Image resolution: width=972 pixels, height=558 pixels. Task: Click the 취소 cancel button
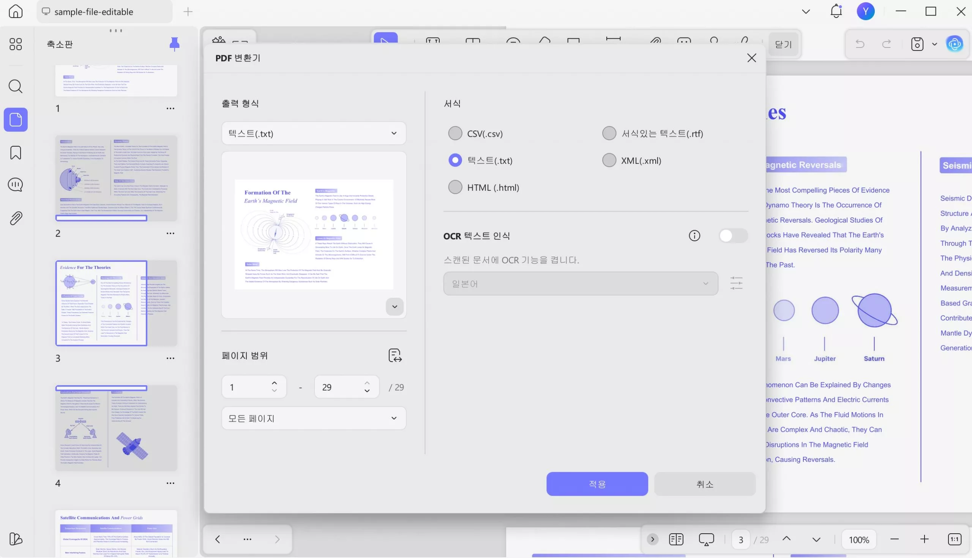pos(704,484)
